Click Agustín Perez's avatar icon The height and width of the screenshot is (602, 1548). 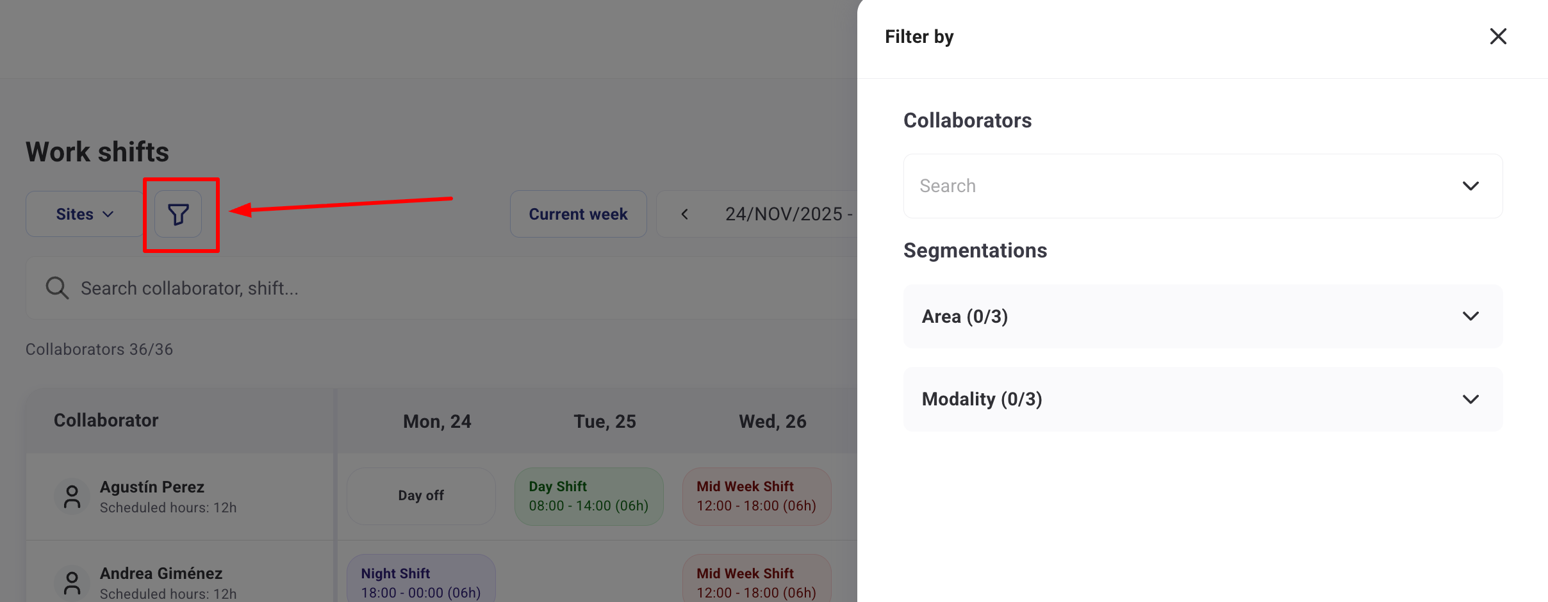(x=72, y=496)
